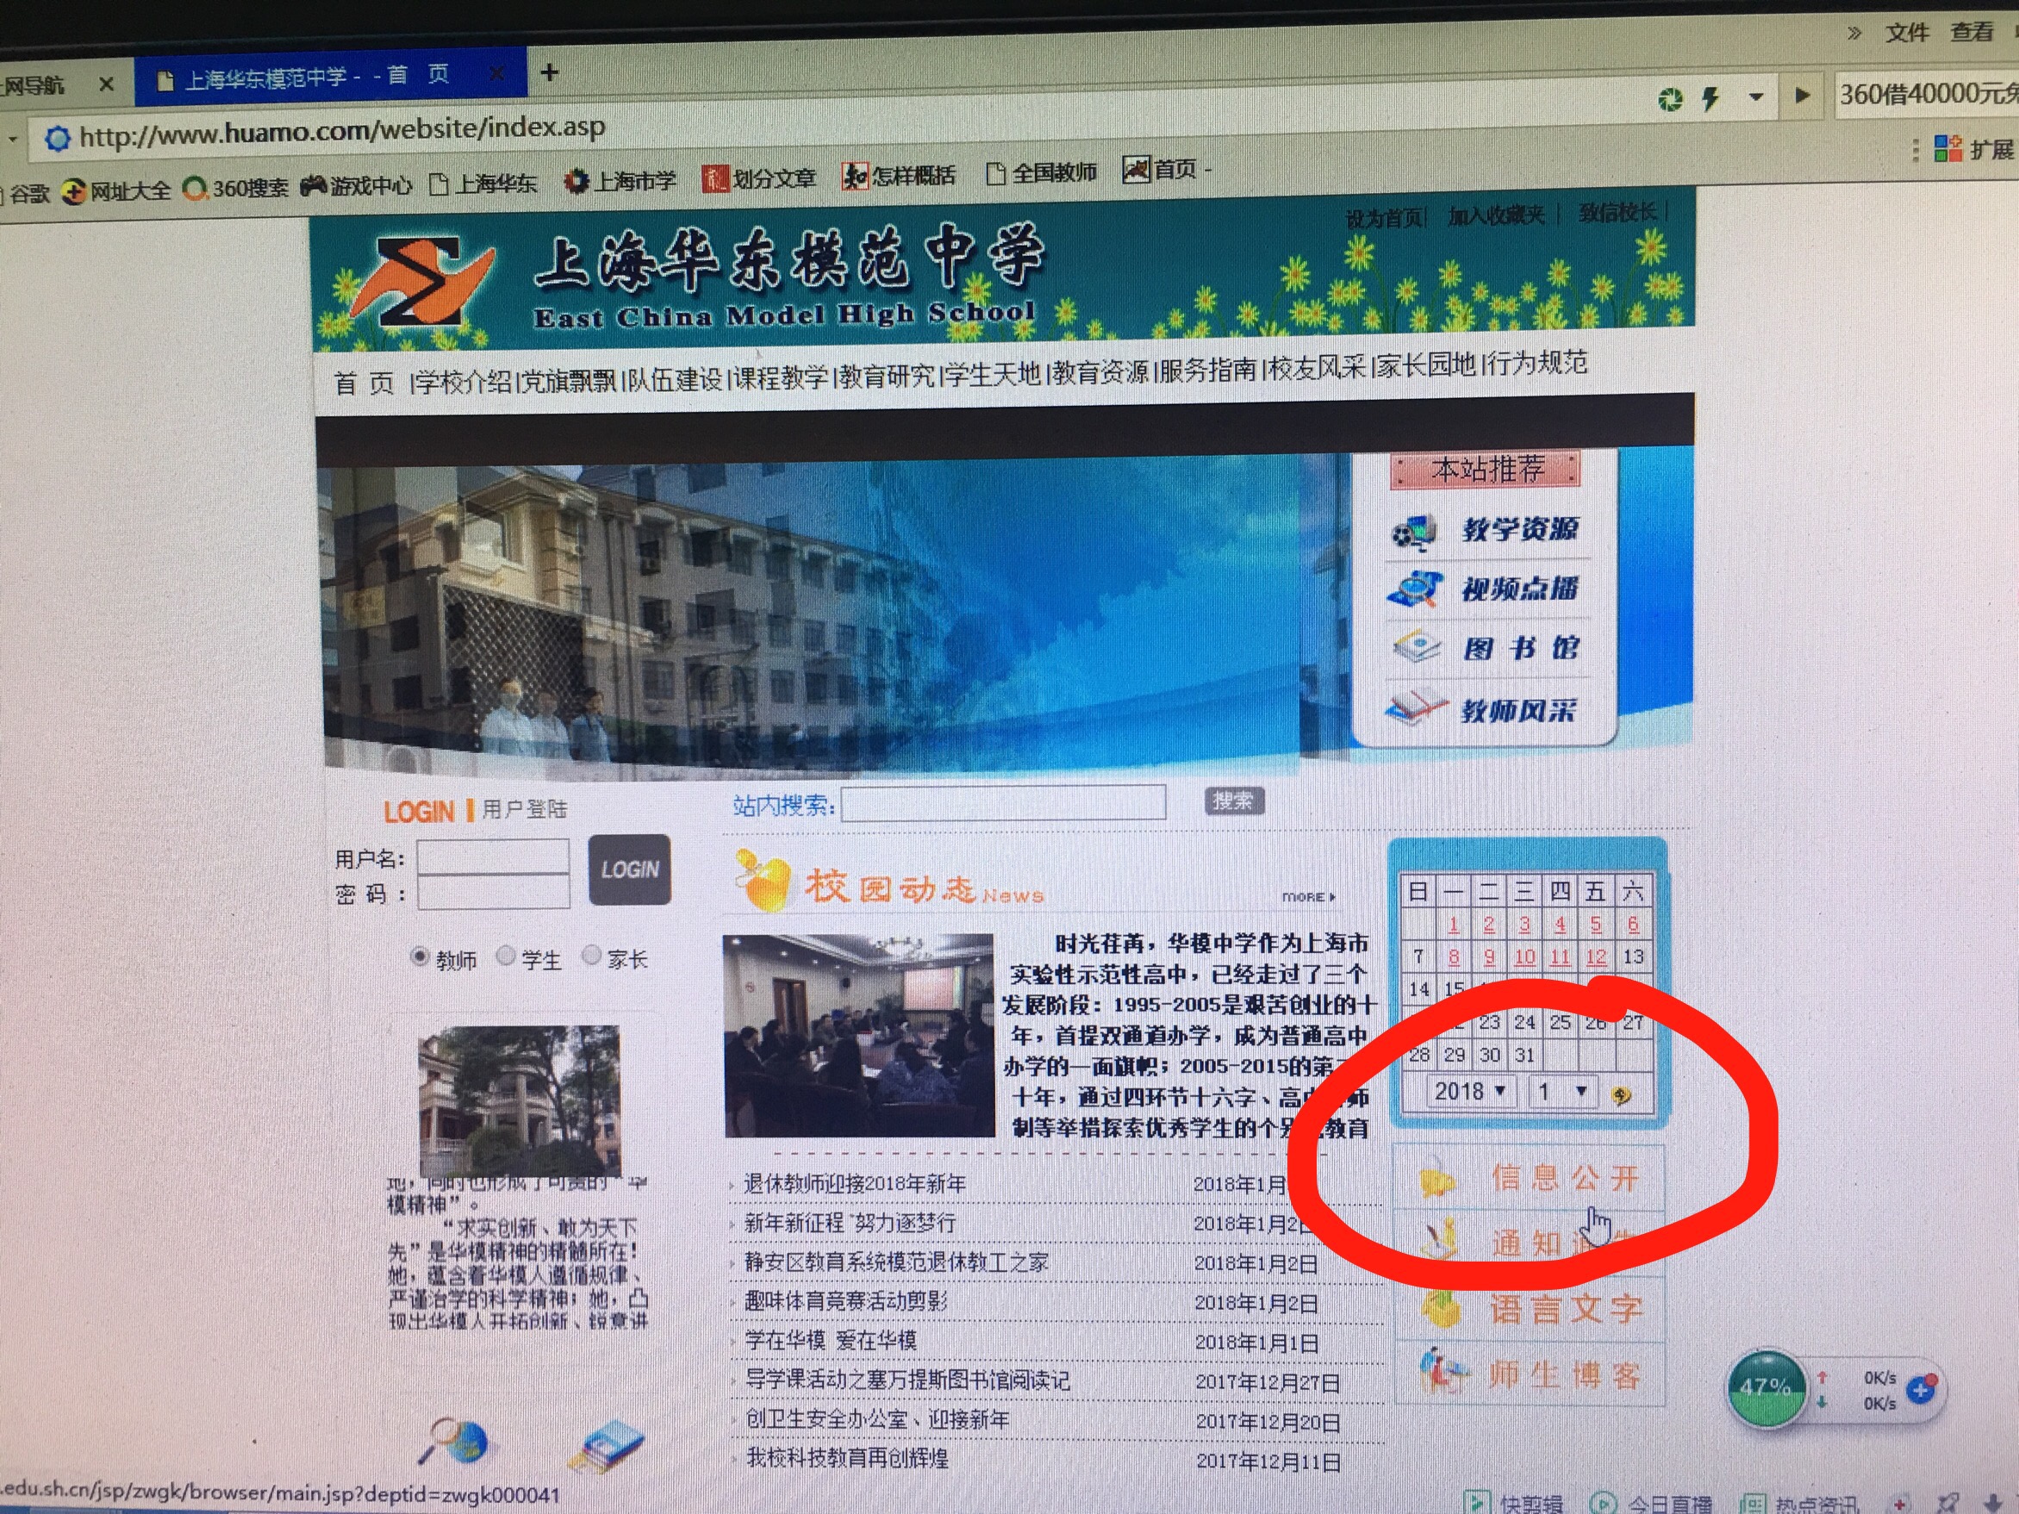Select calendar date 10

click(1524, 957)
